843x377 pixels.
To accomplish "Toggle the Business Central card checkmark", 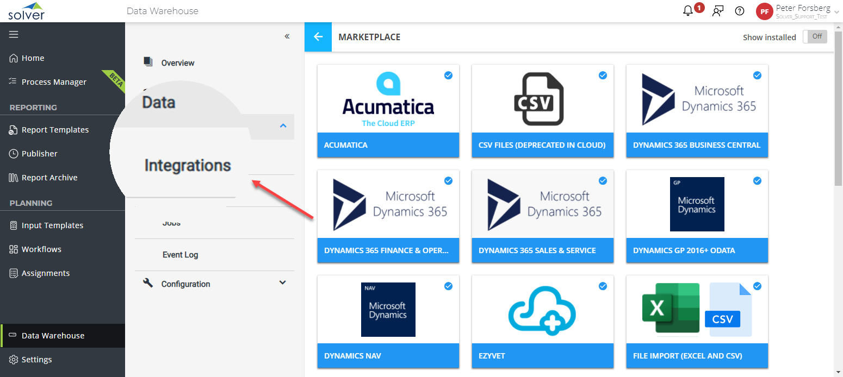I will [757, 76].
